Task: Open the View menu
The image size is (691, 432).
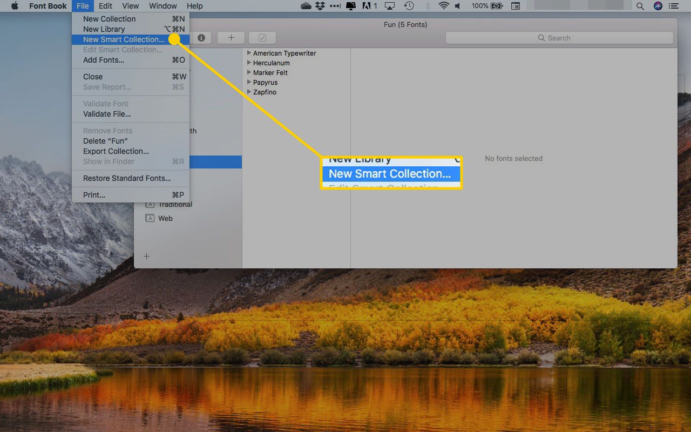Action: 131,6
